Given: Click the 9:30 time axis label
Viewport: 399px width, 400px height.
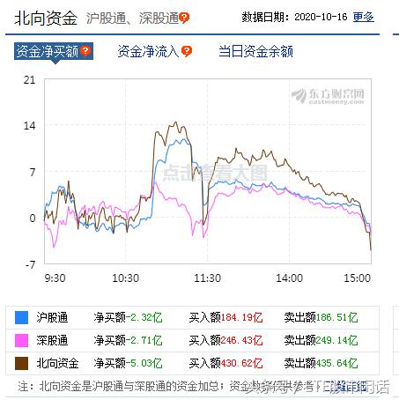Looking at the screenshot, I should pyautogui.click(x=55, y=278).
